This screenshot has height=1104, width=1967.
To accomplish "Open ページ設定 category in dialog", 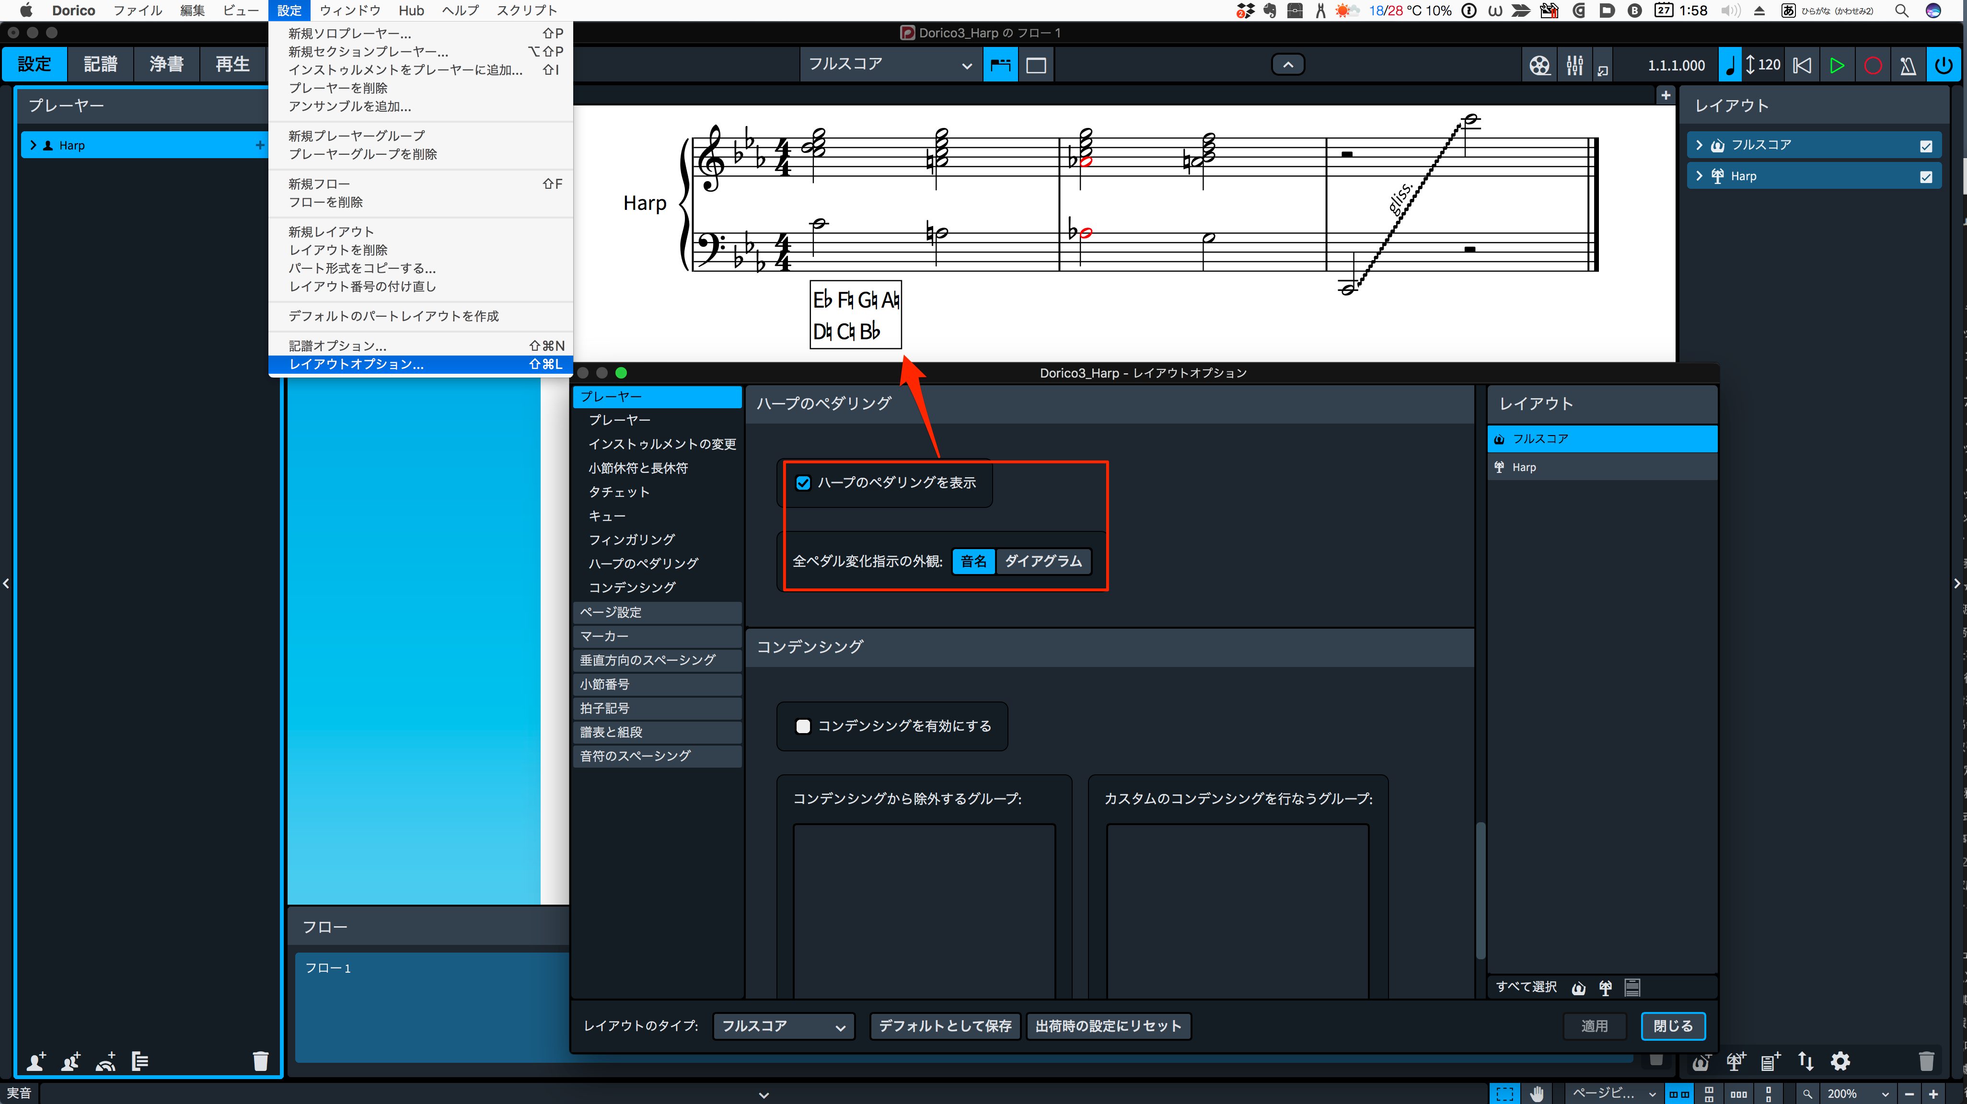I will (657, 612).
